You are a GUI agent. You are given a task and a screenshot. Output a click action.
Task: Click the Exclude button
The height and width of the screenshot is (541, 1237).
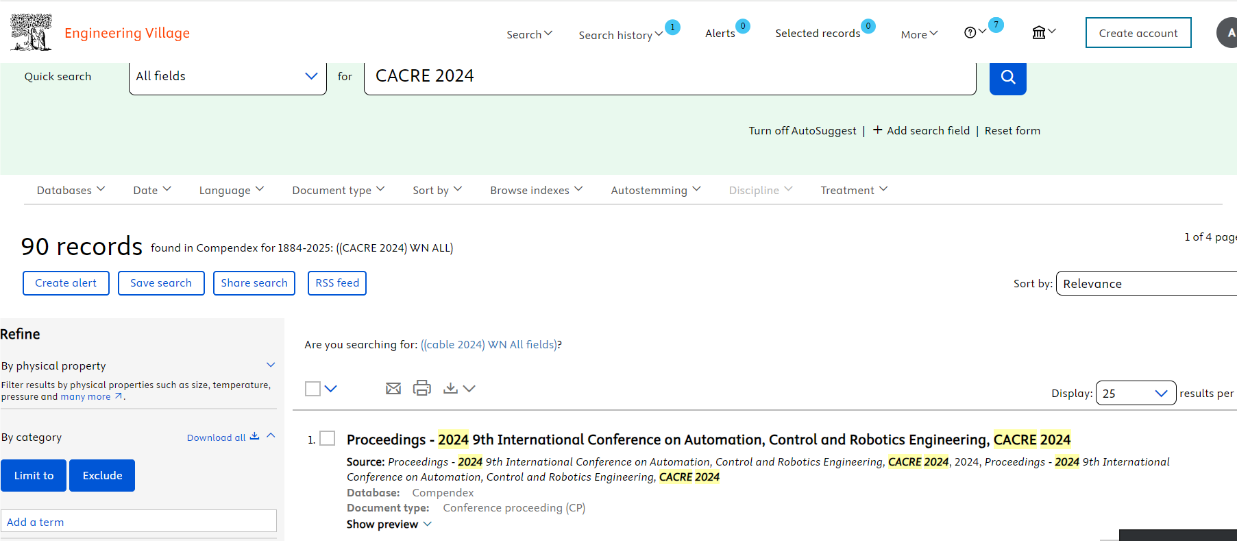click(102, 475)
